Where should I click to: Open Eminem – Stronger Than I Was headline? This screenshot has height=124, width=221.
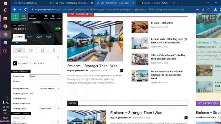pyautogui.click(x=92, y=66)
